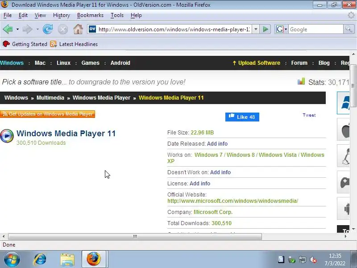Click the Microsoft Corp. company link
Image resolution: width=357 pixels, height=268 pixels.
213,212
